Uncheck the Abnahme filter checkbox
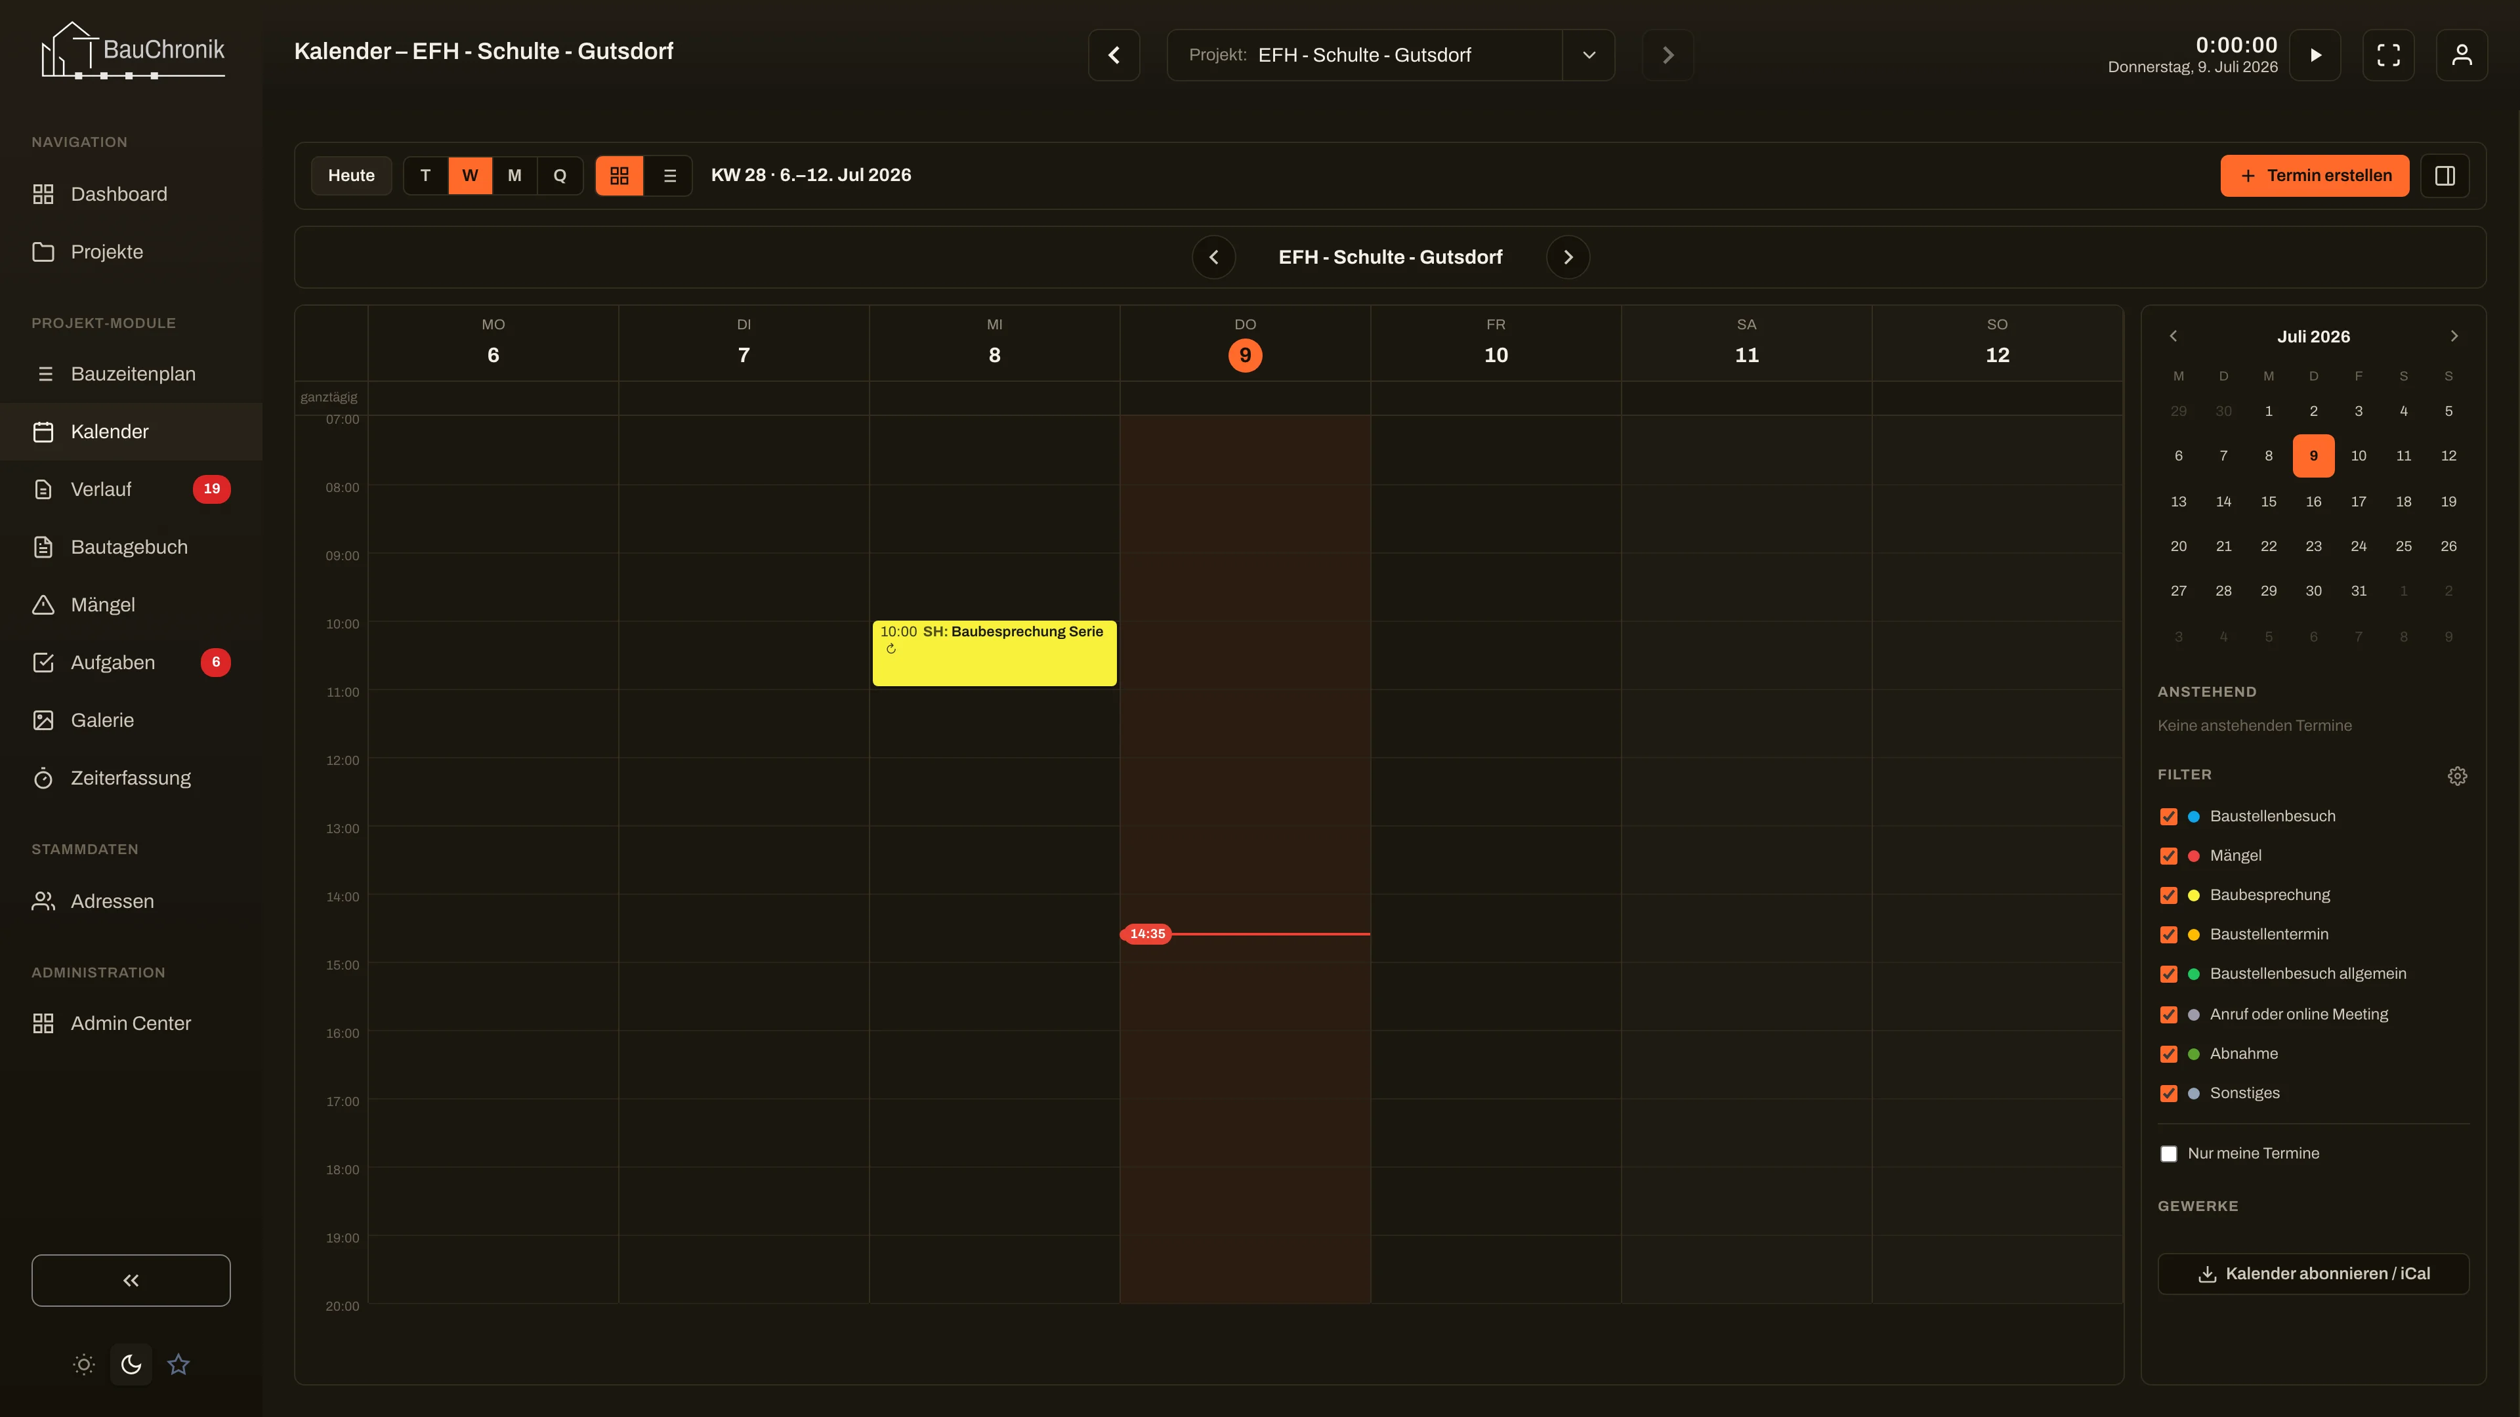 pyautogui.click(x=2169, y=1054)
